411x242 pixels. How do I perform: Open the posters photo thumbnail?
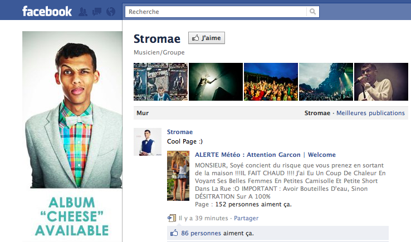[161, 82]
